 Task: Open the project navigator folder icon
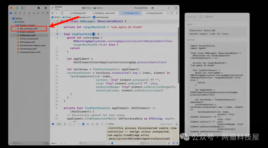pos(12,13)
